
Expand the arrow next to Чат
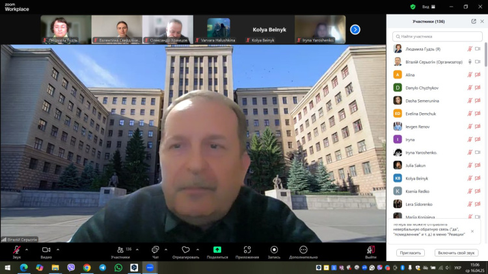[x=166, y=249]
